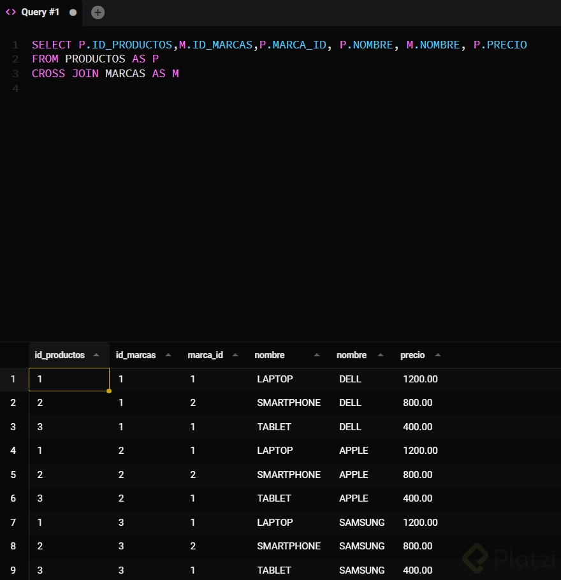Sort first nombre column using arrow

click(317, 355)
